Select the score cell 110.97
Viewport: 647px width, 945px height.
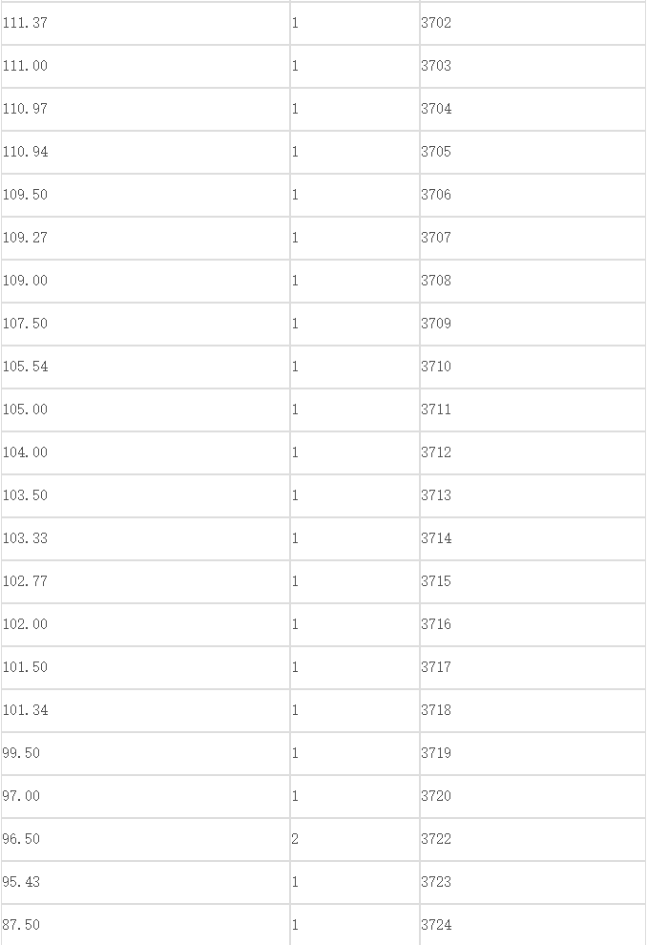[145, 109]
